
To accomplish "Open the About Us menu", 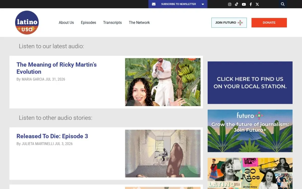I will 66,22.
